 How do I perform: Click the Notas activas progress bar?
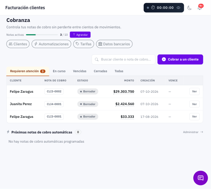click(42, 35)
